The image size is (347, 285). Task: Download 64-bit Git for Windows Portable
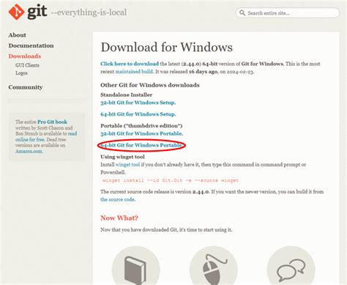141,145
